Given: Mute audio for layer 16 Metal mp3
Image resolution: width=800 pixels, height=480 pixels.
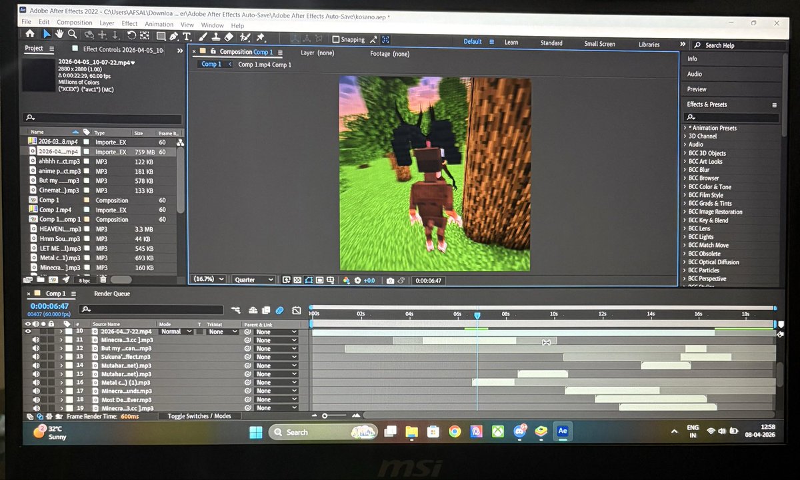Looking at the screenshot, I should tap(35, 382).
